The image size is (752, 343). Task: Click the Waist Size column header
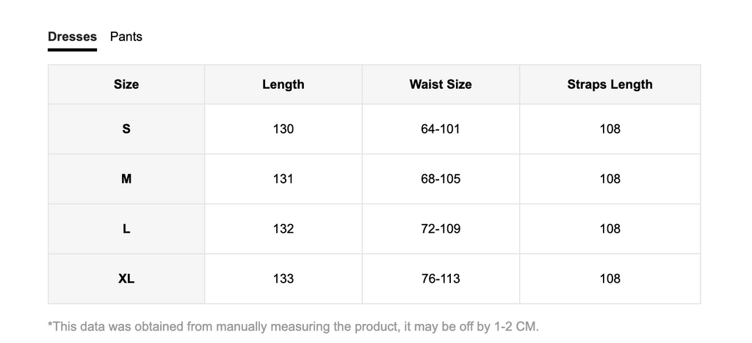(441, 84)
